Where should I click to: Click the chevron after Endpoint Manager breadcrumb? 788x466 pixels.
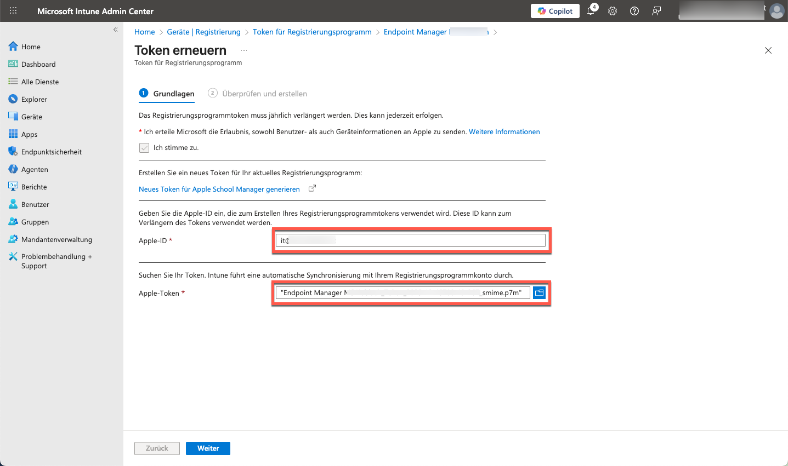[495, 32]
